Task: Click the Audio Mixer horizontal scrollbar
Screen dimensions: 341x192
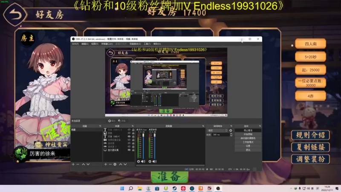Action: point(170,166)
